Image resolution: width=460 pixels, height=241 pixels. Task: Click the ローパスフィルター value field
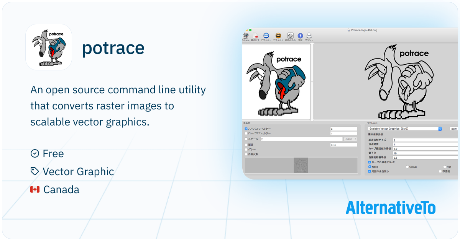343,134
